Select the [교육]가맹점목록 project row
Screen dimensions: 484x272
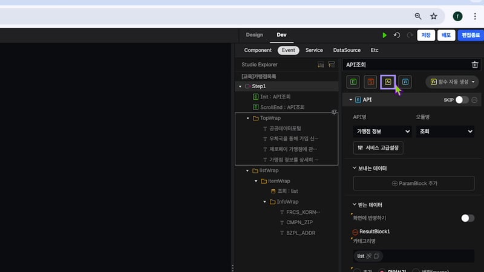coord(259,77)
